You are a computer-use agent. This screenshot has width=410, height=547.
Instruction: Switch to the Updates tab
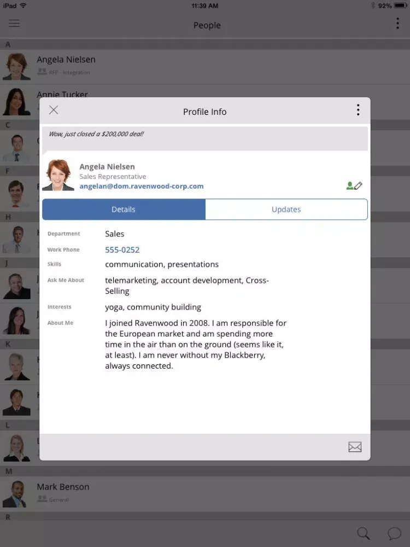click(x=286, y=210)
